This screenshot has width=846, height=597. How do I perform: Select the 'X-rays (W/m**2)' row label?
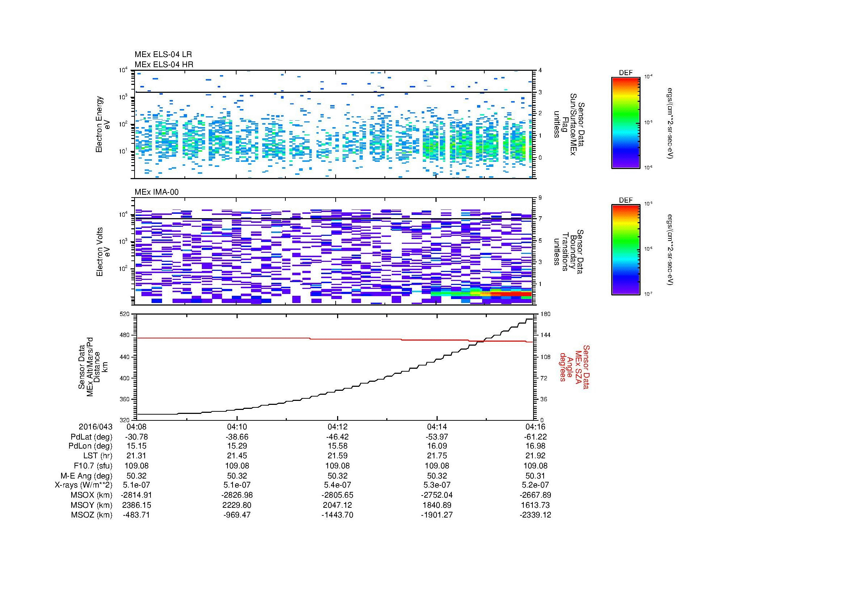point(83,485)
